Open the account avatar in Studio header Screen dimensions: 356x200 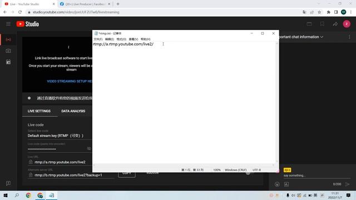coord(347,24)
